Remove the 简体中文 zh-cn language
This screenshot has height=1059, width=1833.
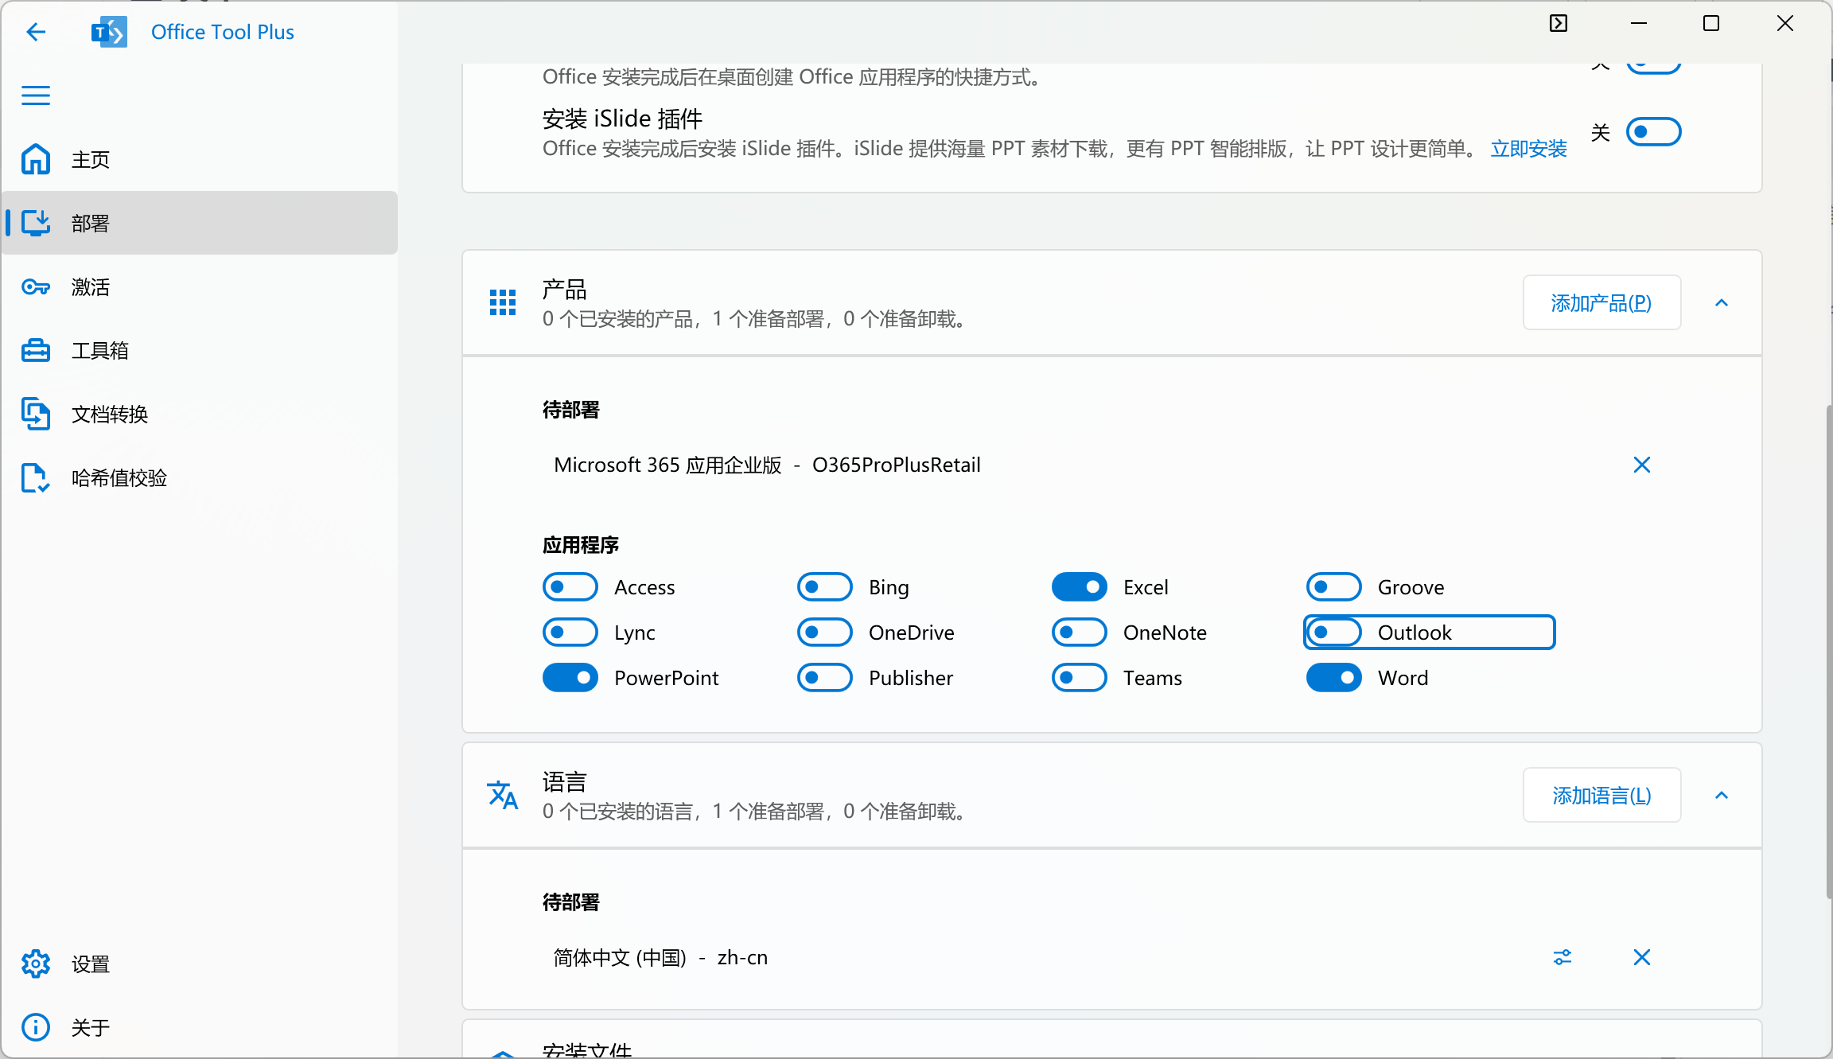(1642, 957)
